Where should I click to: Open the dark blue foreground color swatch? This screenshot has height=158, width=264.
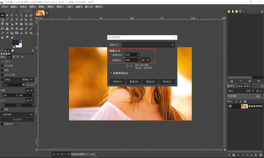tap(15, 43)
